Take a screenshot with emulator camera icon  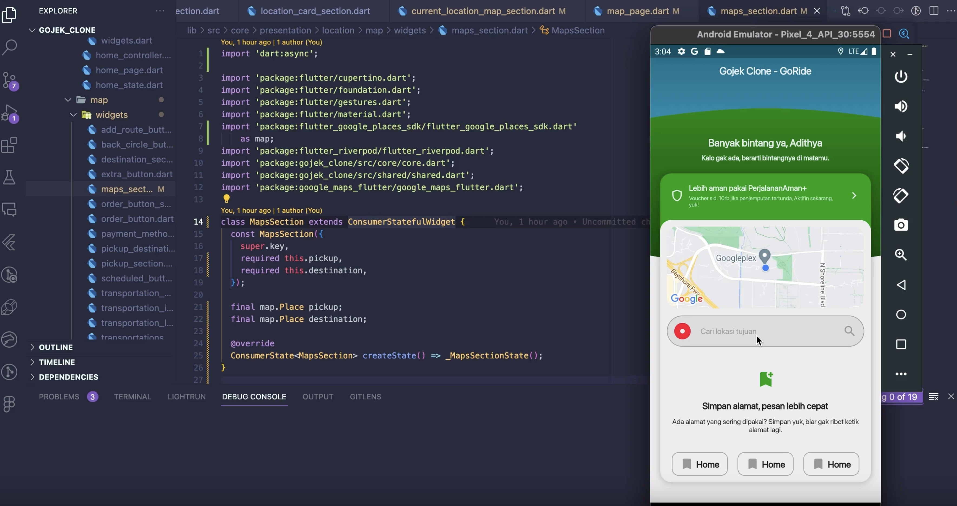(901, 225)
